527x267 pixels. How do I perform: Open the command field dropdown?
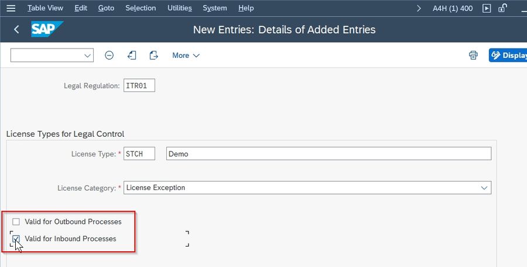coord(87,56)
